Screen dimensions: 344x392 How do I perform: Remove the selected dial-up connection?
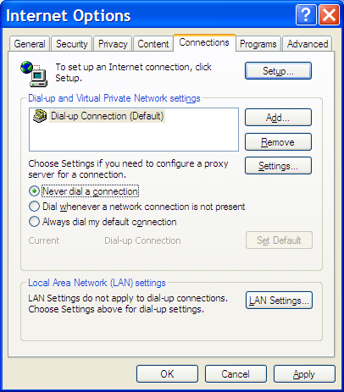(x=278, y=142)
